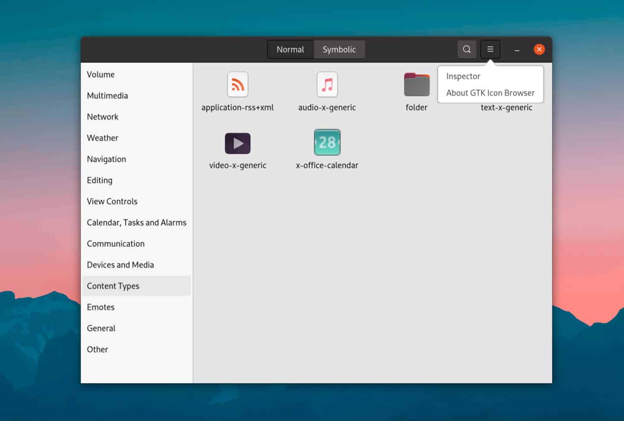Show the Communication category
This screenshot has width=624, height=421.
(136, 244)
